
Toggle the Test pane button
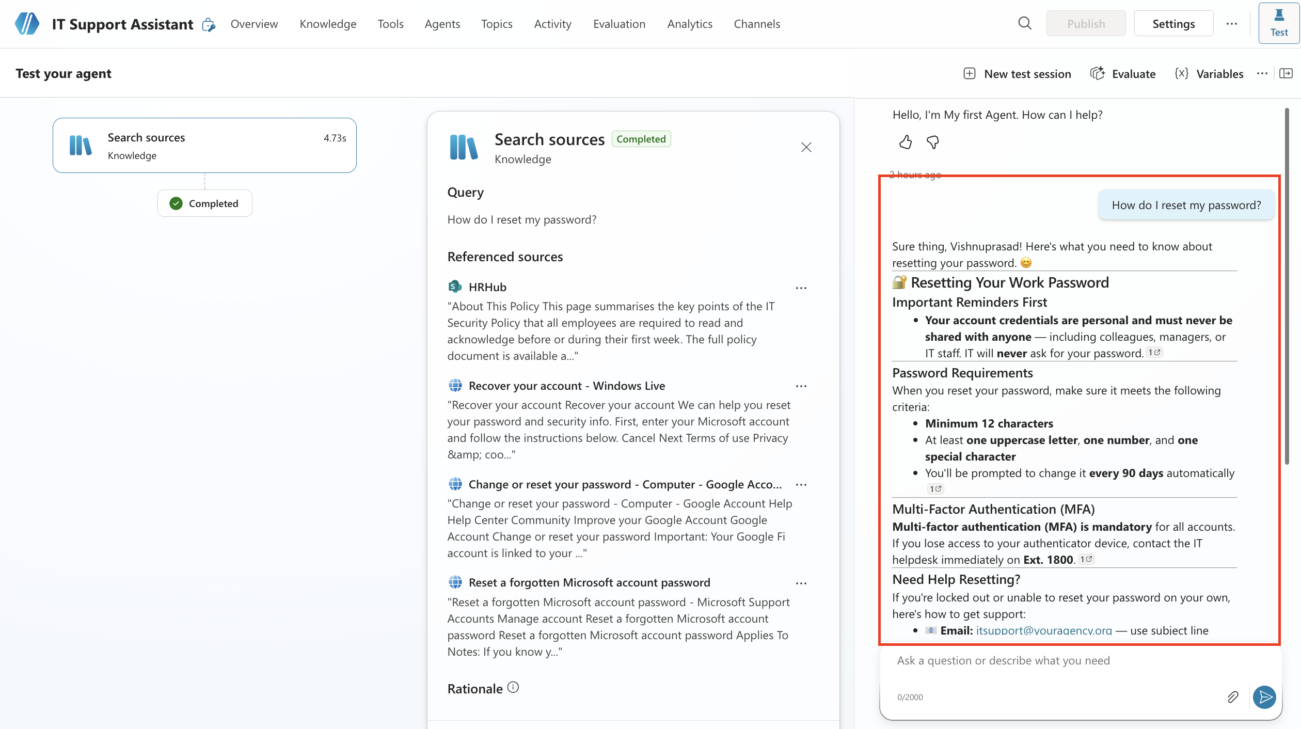click(x=1279, y=23)
